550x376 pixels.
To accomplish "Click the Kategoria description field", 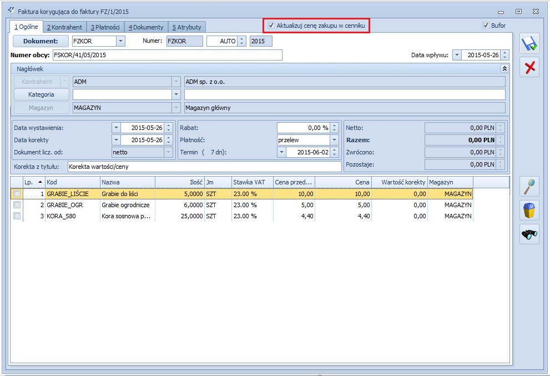I will (345, 94).
